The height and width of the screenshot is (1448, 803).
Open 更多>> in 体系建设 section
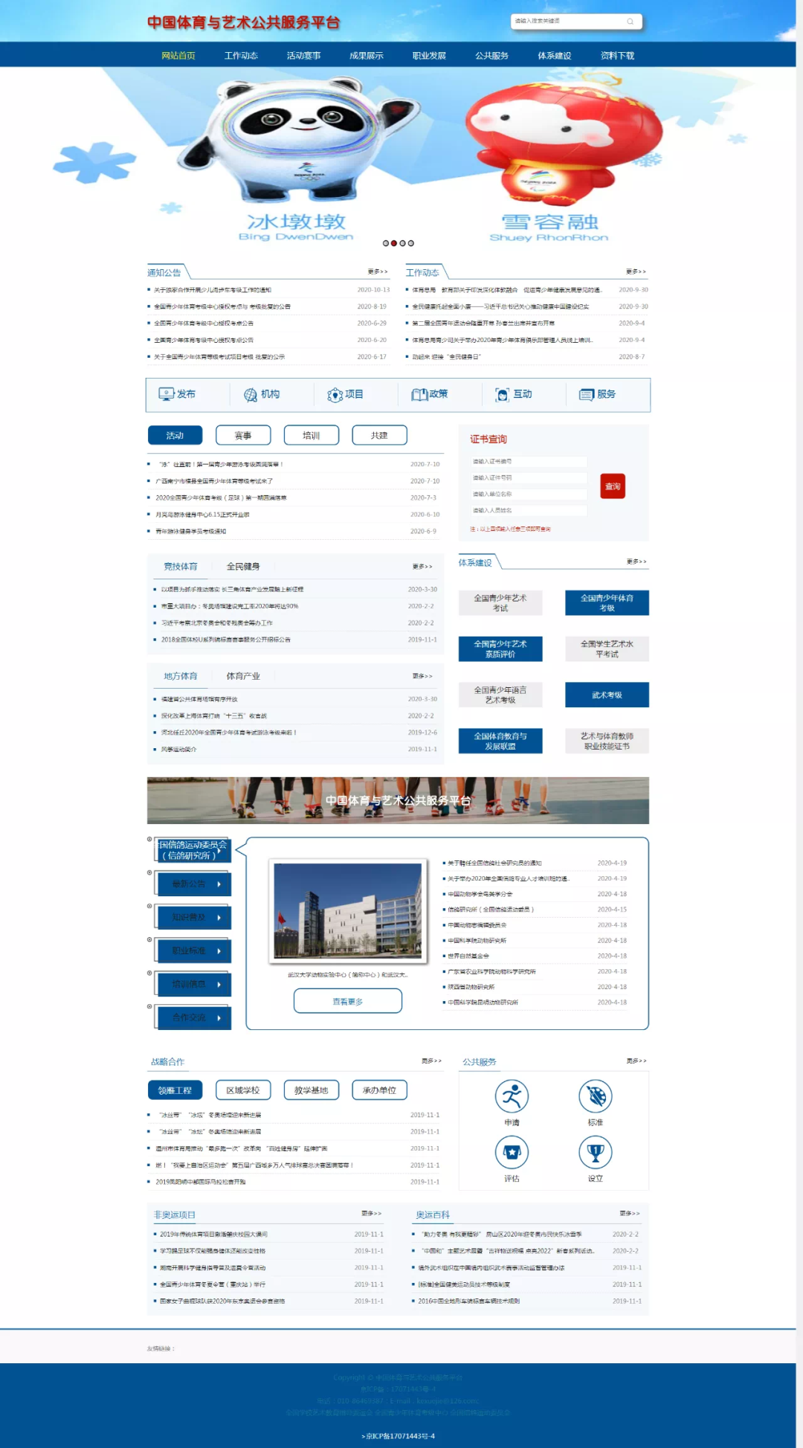(636, 561)
